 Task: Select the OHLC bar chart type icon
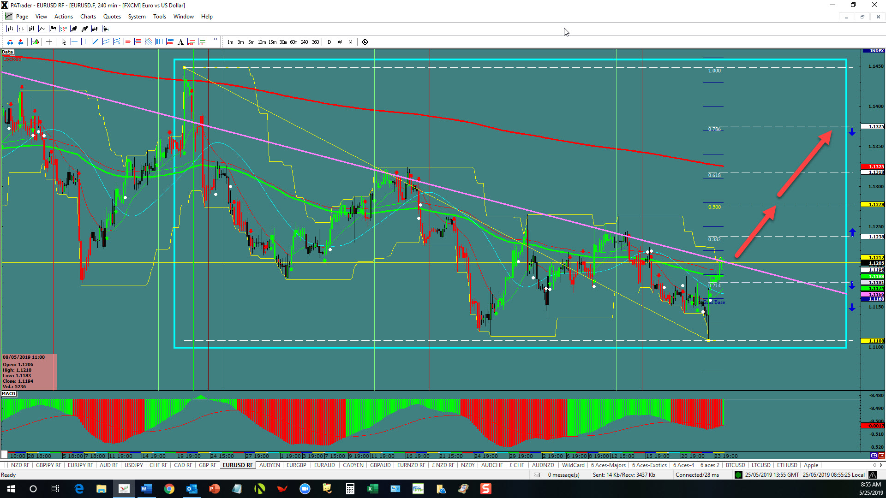coord(10,29)
